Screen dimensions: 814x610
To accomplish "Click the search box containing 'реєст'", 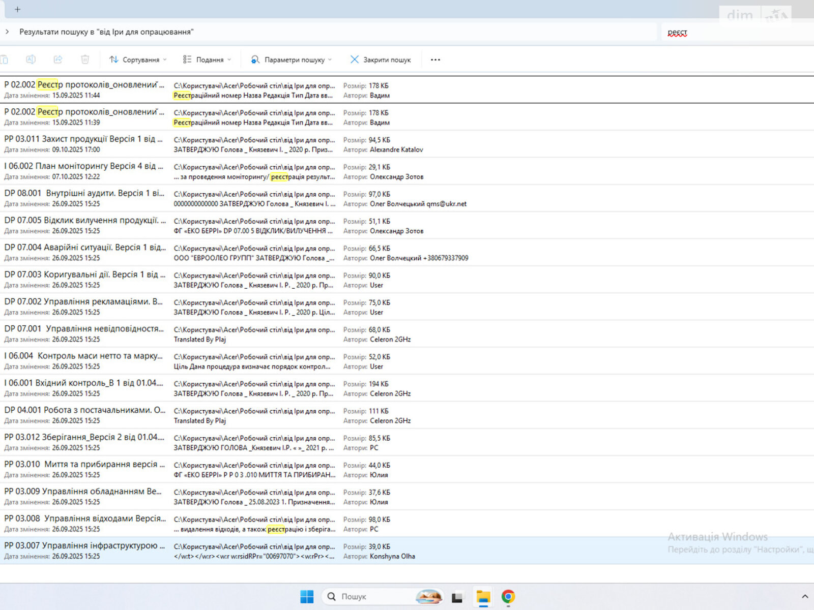I will 733,33.
